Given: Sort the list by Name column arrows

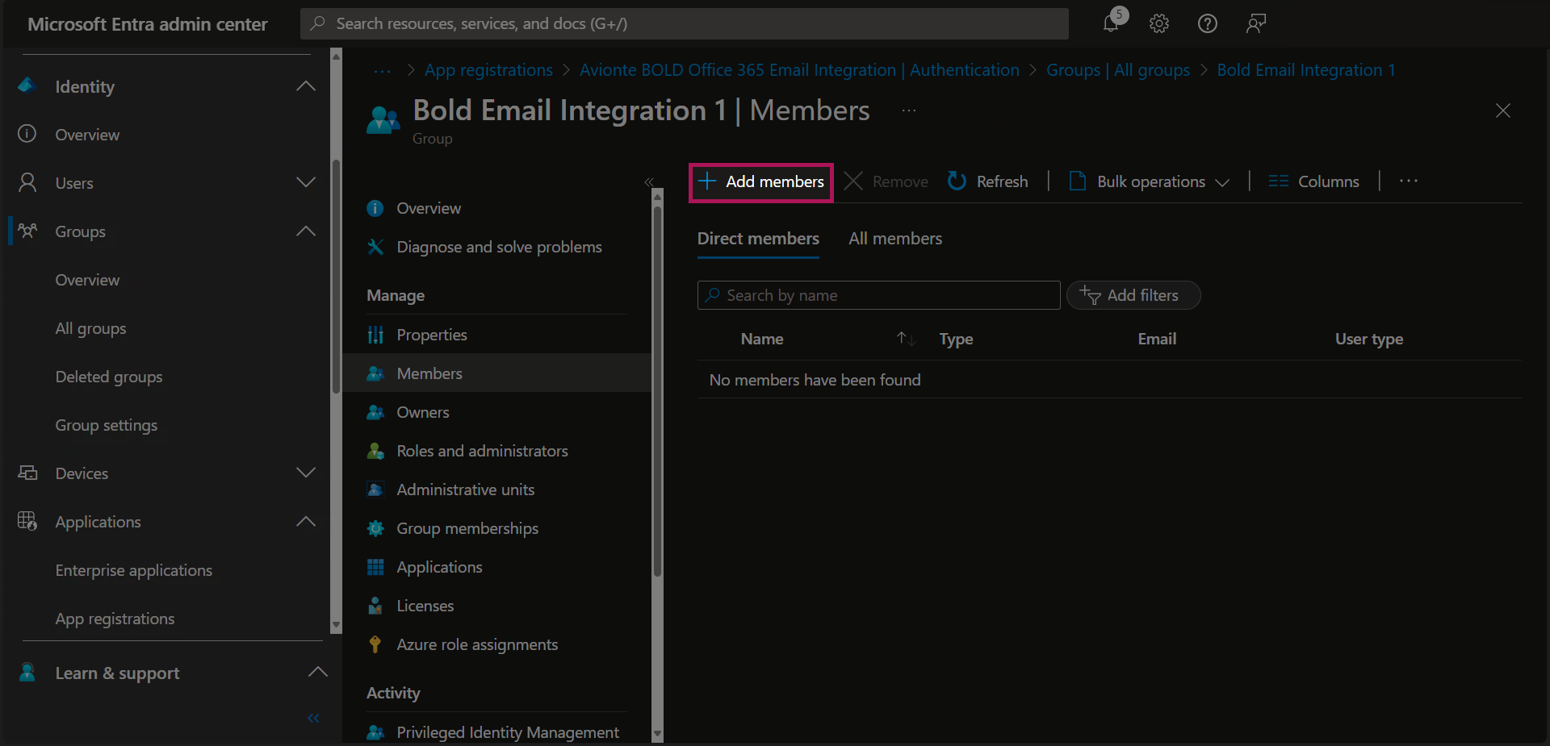Looking at the screenshot, I should 906,339.
